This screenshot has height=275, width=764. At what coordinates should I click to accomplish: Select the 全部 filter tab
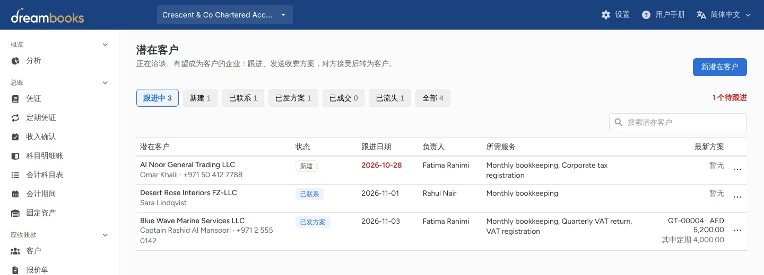433,98
